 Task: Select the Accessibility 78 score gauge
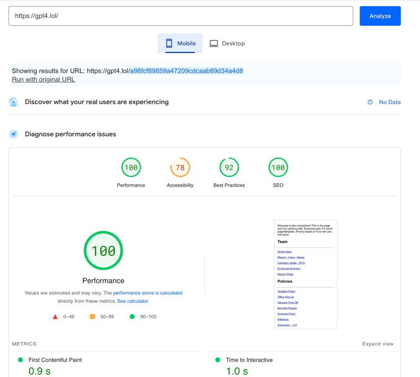(x=180, y=167)
